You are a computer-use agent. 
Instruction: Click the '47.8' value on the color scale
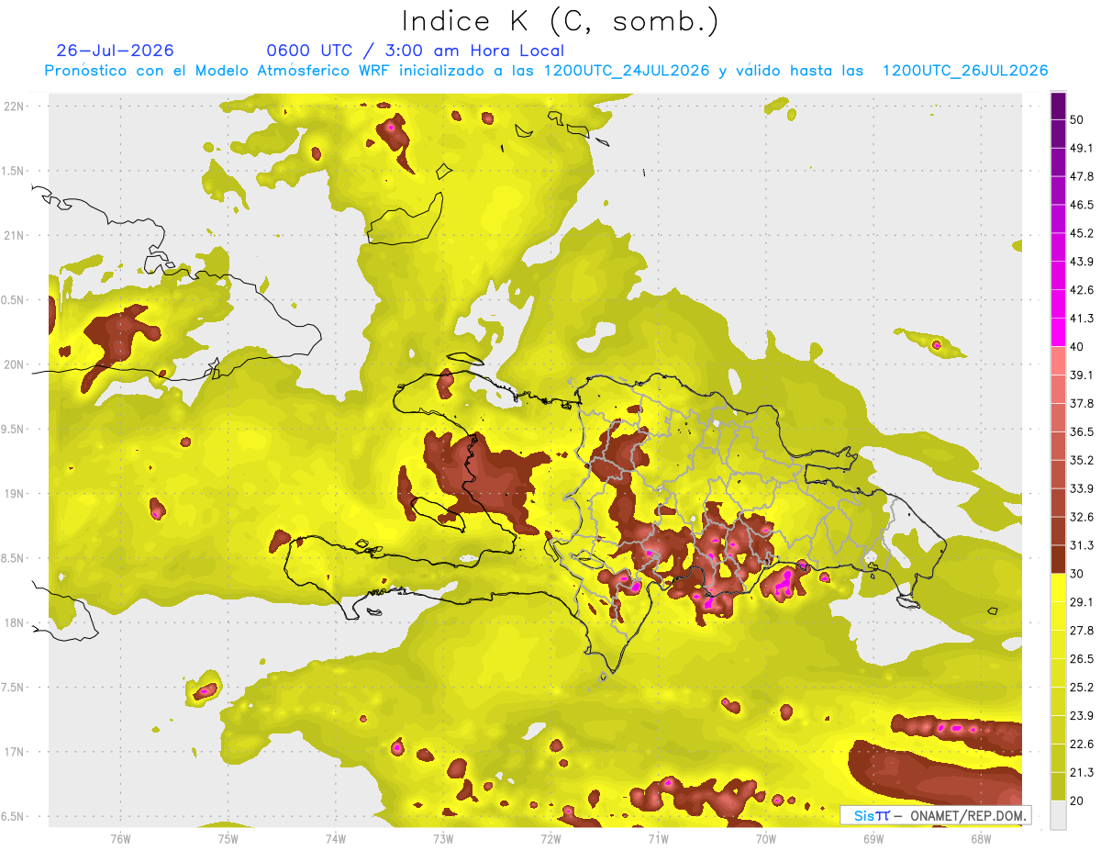1081,176
